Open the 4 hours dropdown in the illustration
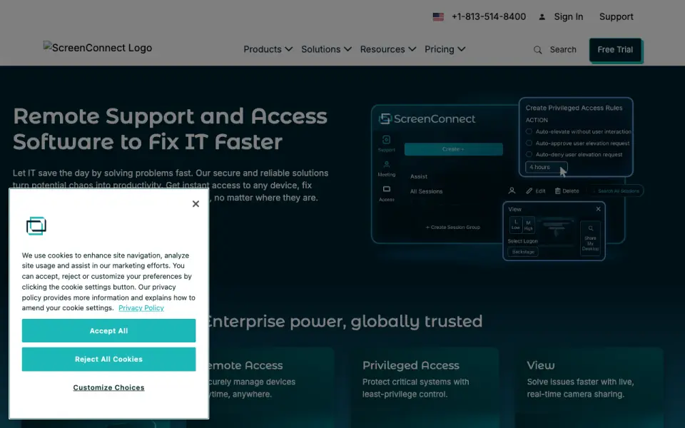 pos(546,167)
